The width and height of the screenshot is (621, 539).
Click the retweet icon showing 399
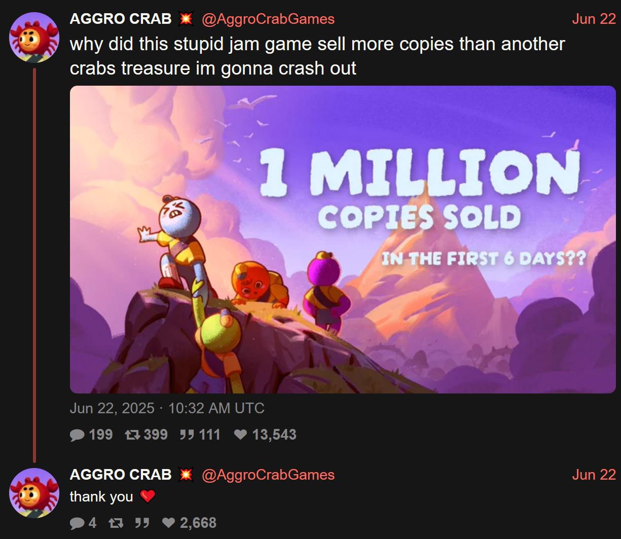tap(133, 435)
